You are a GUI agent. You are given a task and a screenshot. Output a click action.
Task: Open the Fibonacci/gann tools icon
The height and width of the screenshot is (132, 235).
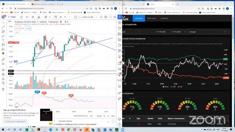coord(3,32)
